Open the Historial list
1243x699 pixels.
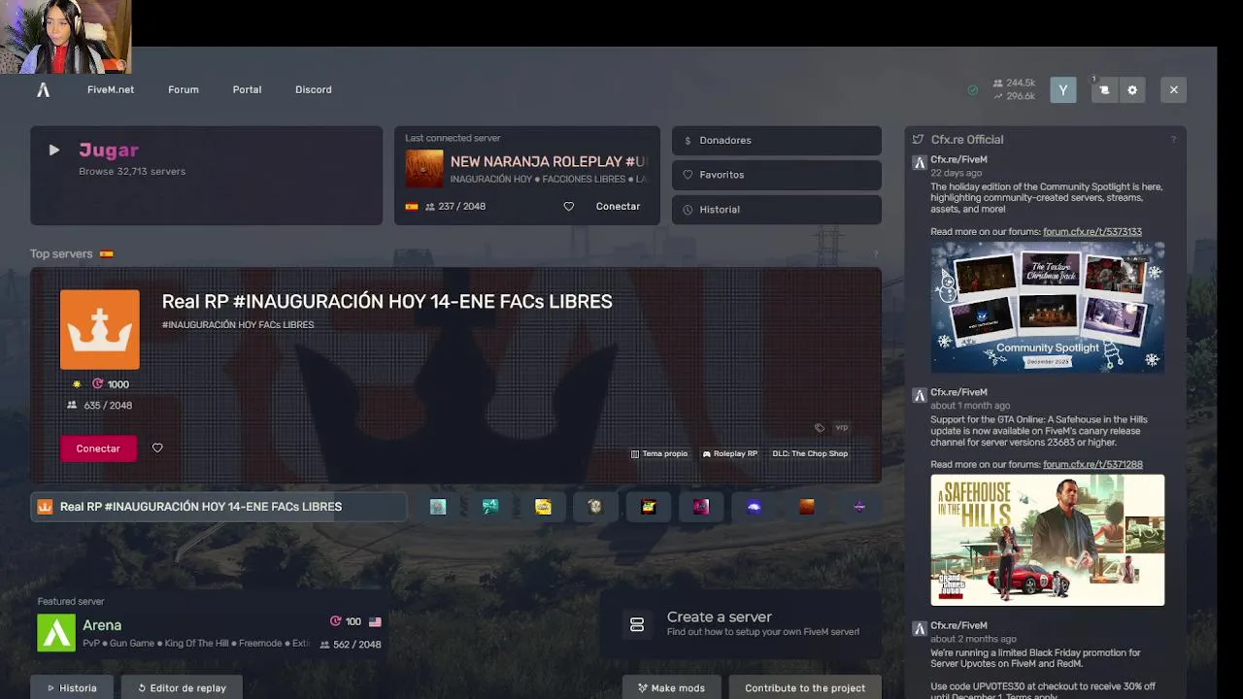[777, 210]
